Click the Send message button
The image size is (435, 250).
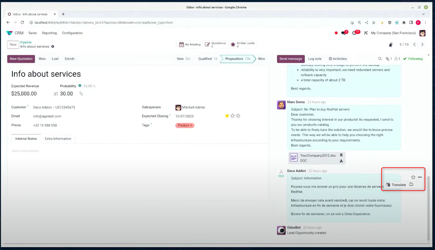point(291,59)
